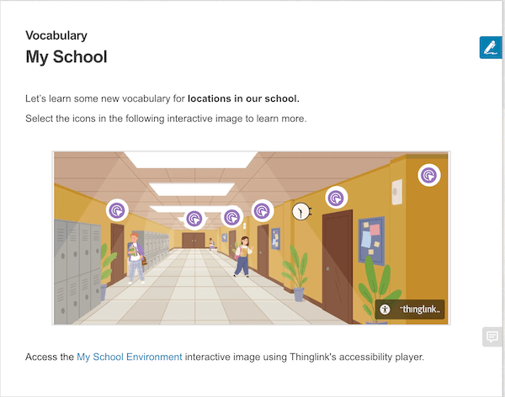The width and height of the screenshot is (505, 397).
Task: Click the large brown door on the right
Action: [338, 257]
